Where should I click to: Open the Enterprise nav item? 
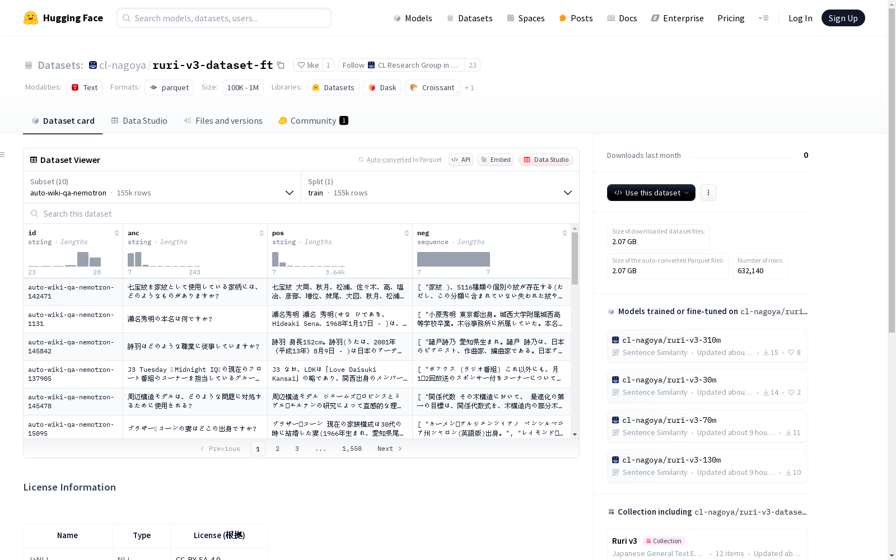tap(677, 18)
